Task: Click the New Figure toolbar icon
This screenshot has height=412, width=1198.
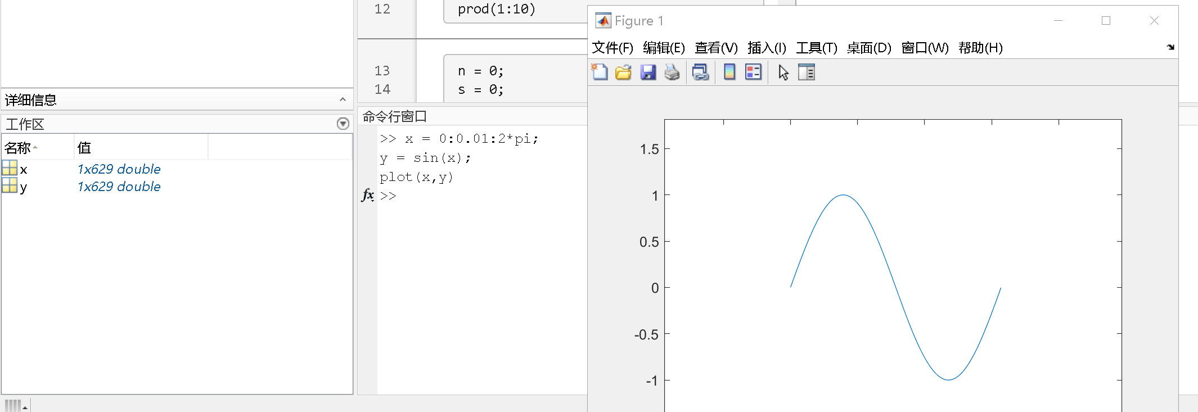Action: (600, 72)
